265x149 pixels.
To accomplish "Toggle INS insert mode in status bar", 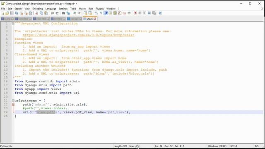I will [x=257, y=146].
